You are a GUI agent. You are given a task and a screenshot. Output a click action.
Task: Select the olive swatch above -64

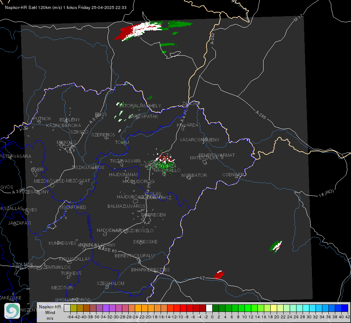click(x=73, y=308)
